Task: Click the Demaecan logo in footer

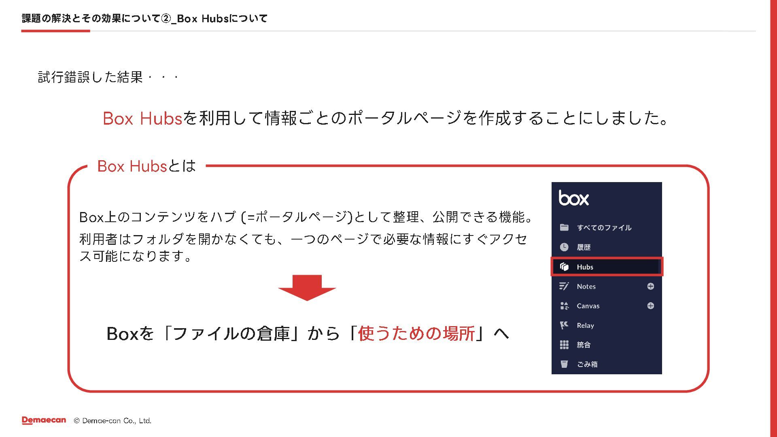Action: (x=44, y=420)
